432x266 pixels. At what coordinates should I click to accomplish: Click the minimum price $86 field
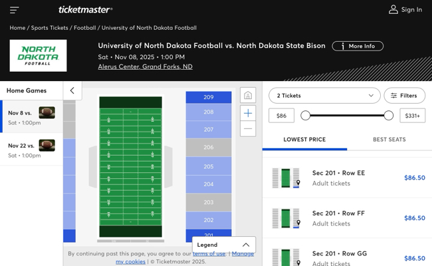point(281,116)
